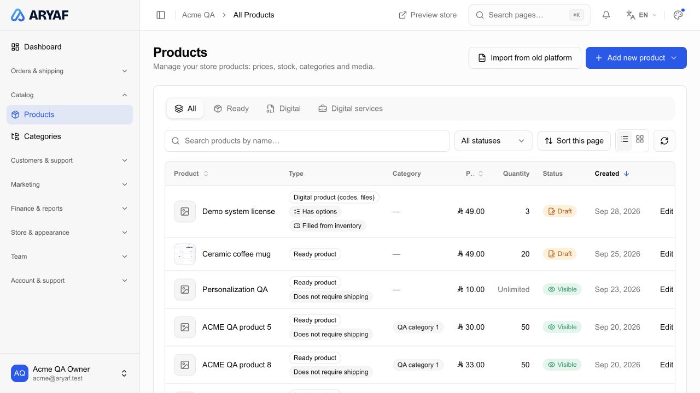This screenshot has height=393, width=700.
Task: Expand sidebar Account & support section
Action: point(69,281)
